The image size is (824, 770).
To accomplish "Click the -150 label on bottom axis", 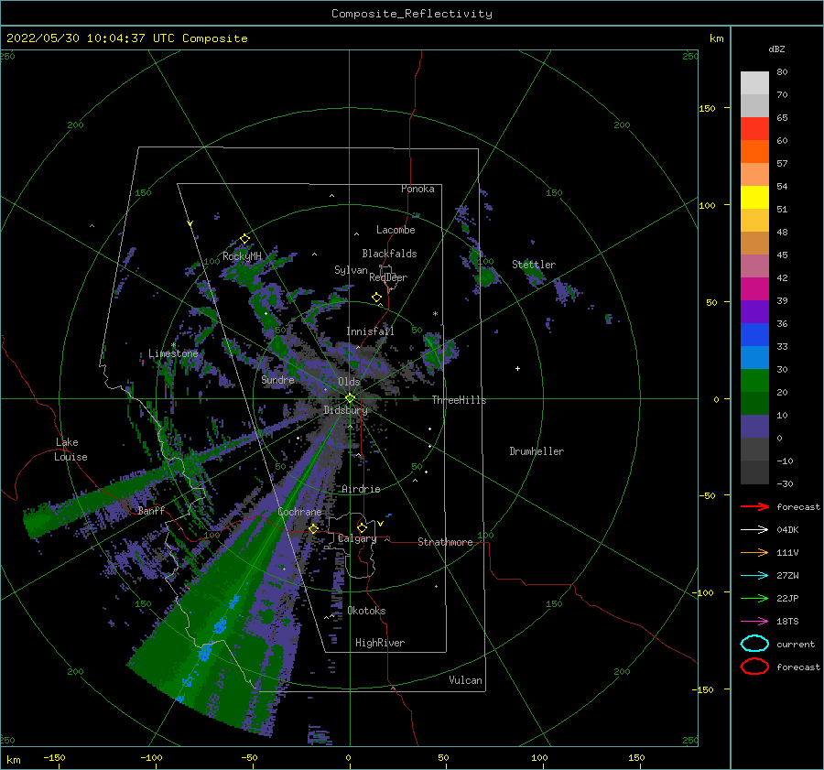I will pos(54,757).
